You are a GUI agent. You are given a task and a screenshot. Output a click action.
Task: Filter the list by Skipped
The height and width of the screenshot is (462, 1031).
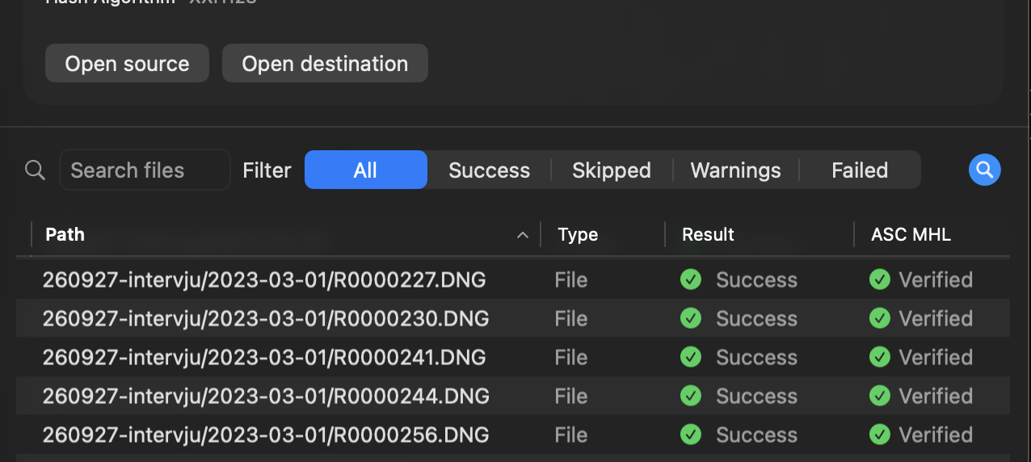(x=612, y=170)
